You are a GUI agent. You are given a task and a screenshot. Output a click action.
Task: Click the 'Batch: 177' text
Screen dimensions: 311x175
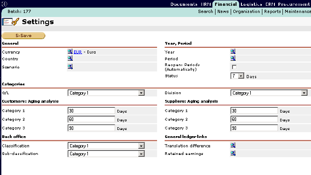(19, 12)
